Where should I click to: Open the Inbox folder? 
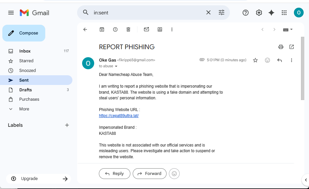[x=36, y=51]
